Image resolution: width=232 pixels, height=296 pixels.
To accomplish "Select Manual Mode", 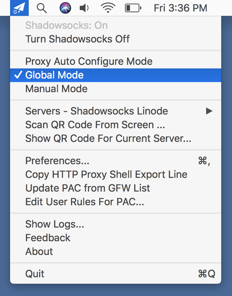I will pos(56,89).
